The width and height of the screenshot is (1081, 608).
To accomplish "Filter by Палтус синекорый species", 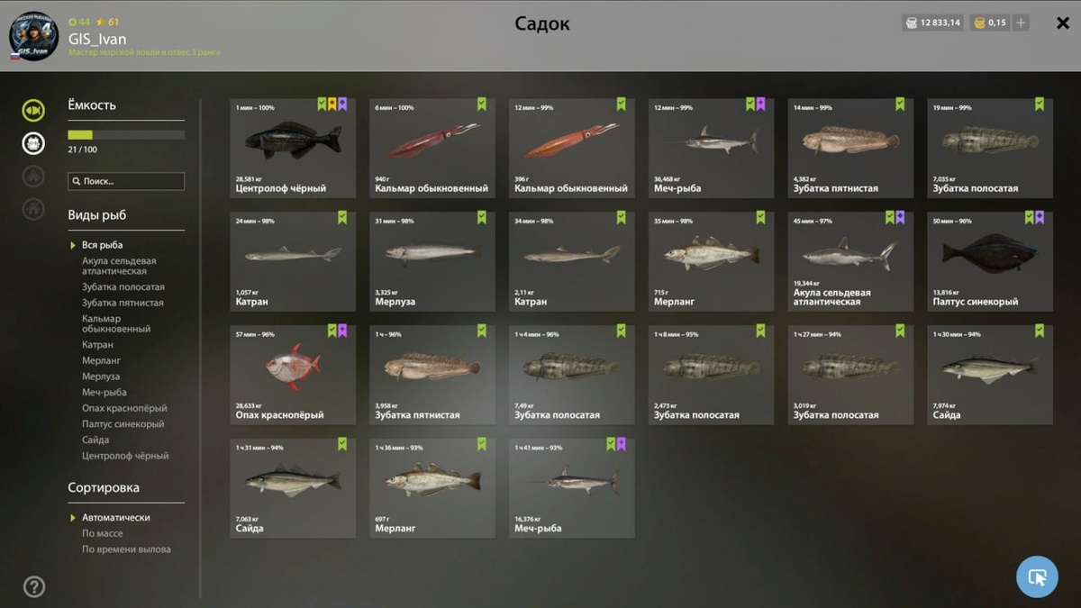I will [x=123, y=424].
